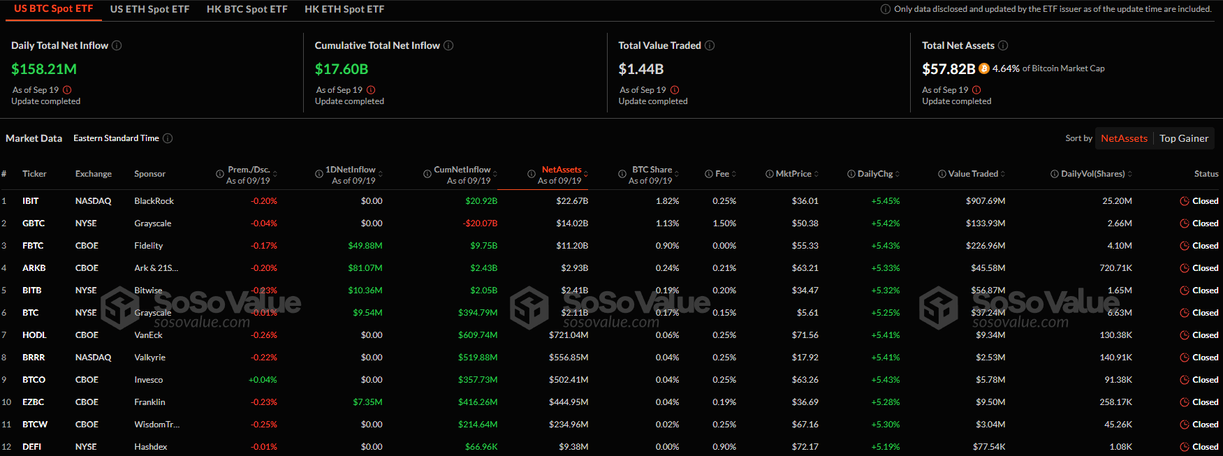Sort table by BTC Share column arrows

(x=677, y=174)
